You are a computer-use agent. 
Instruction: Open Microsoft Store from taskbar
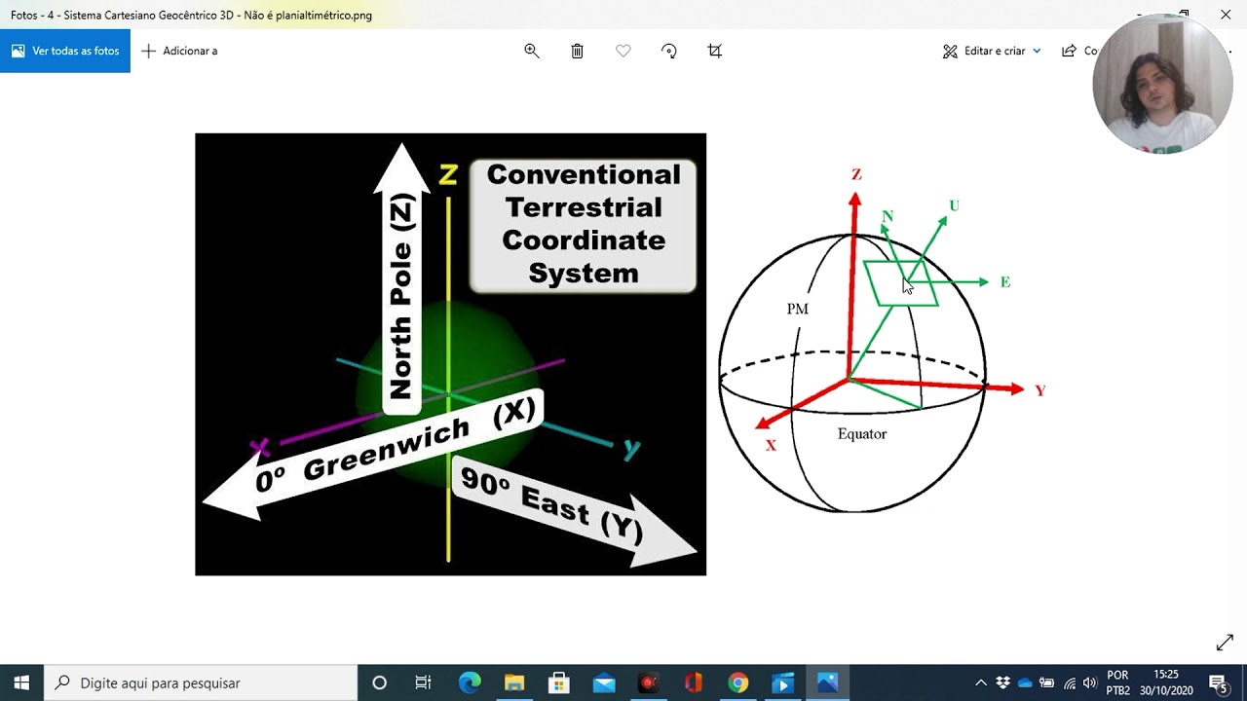coord(559,683)
